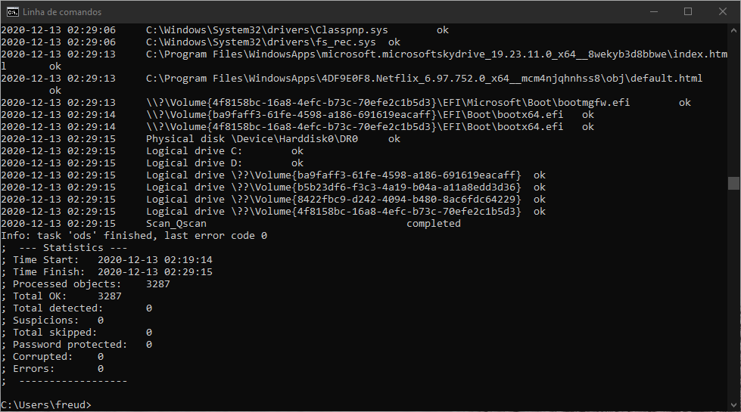The image size is (741, 412).
Task: Click the "Password protected:" statistics line
Action: pos(82,345)
